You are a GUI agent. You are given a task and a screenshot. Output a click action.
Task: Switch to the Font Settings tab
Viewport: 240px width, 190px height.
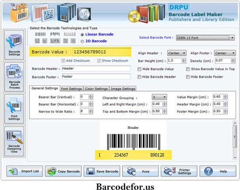71,89
